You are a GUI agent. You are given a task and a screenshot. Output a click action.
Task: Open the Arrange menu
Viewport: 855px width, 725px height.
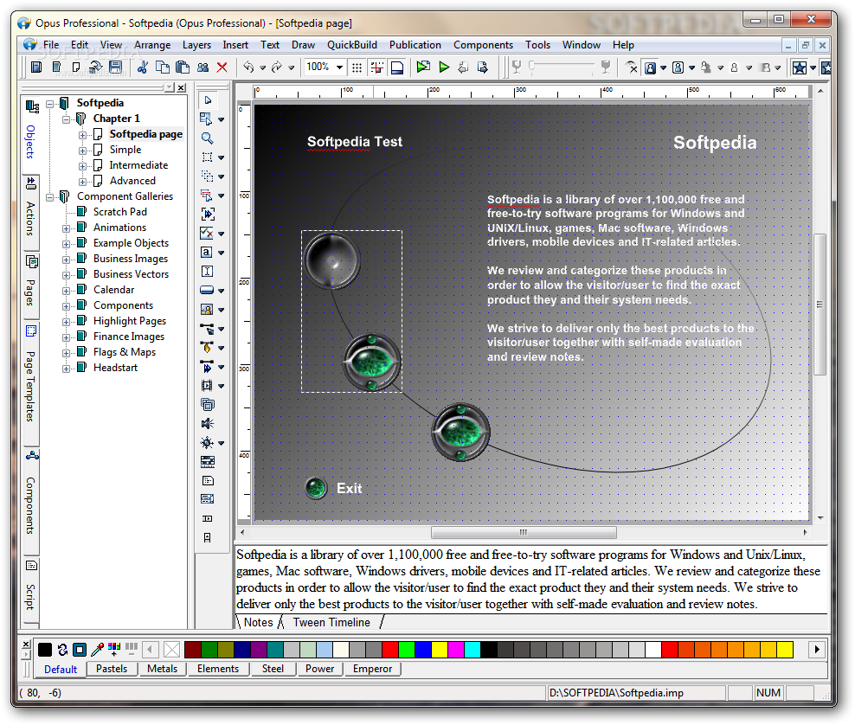(152, 45)
